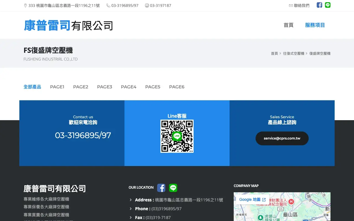Click the 龜山區 label on the map
Screen dimensions: 354x221
coord(290,215)
